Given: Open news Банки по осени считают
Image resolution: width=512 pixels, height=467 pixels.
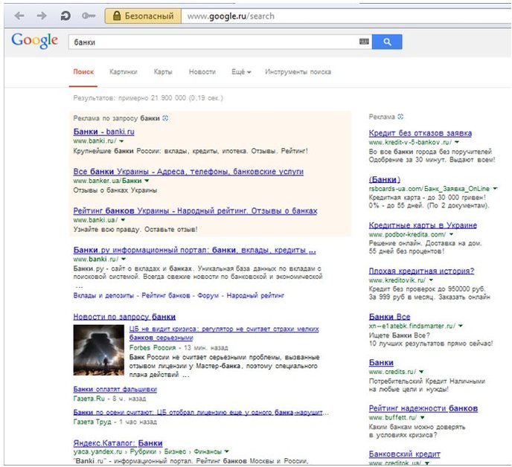Looking at the screenshot, I should click(x=201, y=413).
